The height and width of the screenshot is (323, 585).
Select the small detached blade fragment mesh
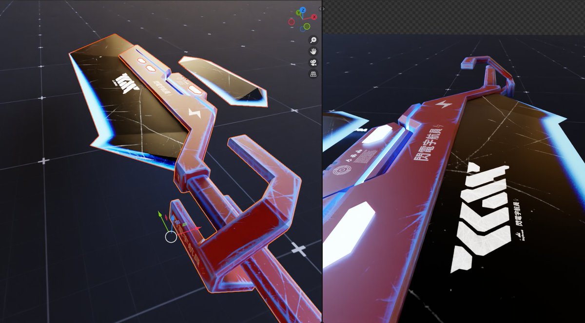[x=224, y=82]
